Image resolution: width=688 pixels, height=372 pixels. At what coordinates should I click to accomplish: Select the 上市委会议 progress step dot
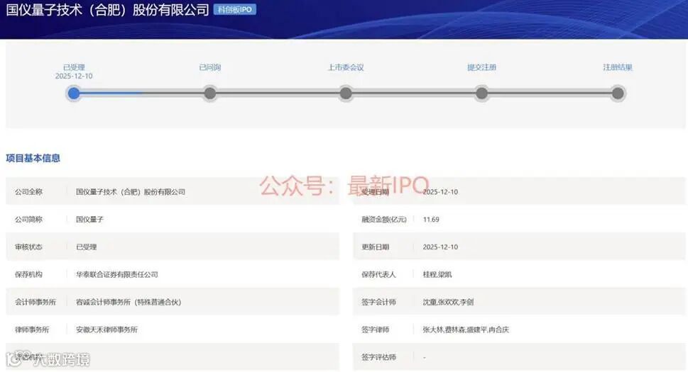tap(346, 94)
